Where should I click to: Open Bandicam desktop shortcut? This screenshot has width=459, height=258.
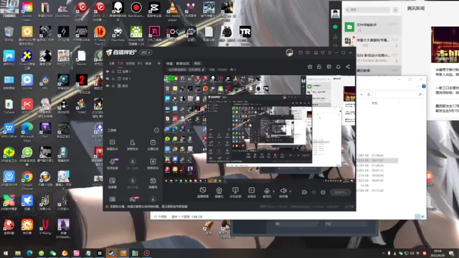click(x=136, y=10)
